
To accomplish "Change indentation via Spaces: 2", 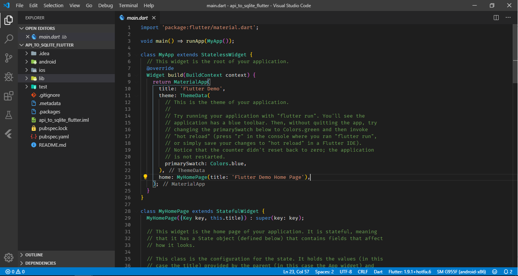I will [x=325, y=271].
